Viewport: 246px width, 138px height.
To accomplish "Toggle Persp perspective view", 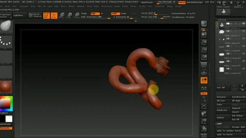I will pyautogui.click(x=204, y=65).
